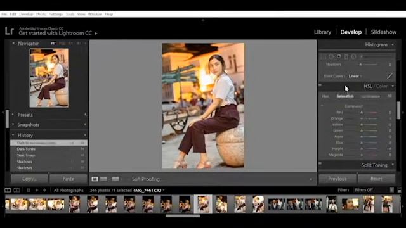Screen dimensions: 406x228
Task: Expand the Histogram panel
Action: pos(393,45)
